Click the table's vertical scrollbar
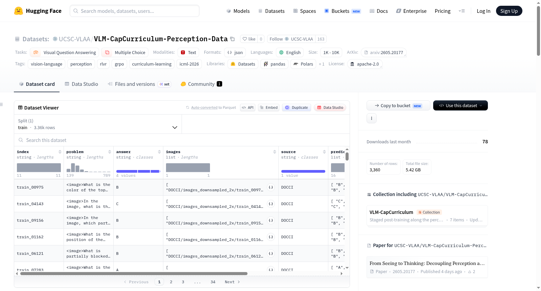Viewport: 541px width, 291px height. pyautogui.click(x=347, y=157)
